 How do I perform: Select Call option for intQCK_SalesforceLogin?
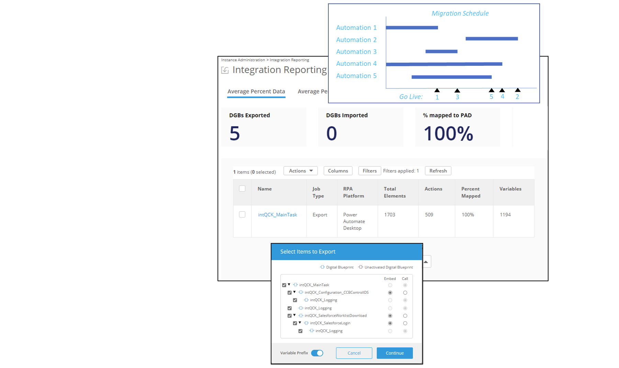point(405,323)
